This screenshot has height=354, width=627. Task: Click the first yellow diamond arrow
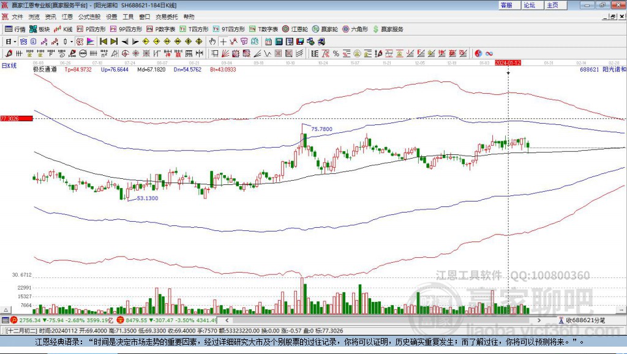tap(146, 42)
